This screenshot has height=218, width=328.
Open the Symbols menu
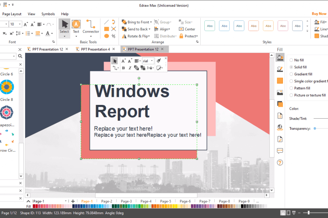tap(48, 14)
